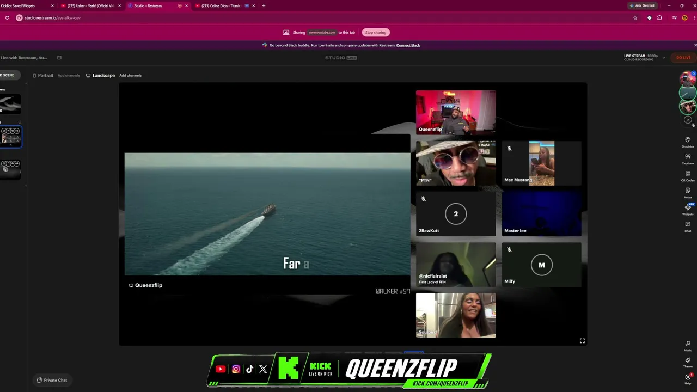Click the schedule calendar icon

[x=59, y=58]
